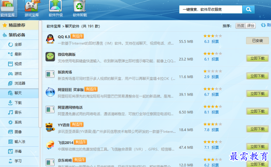This screenshot has height=167, width=271.
Task: Sort the list by 热度
Action: click(x=241, y=26)
